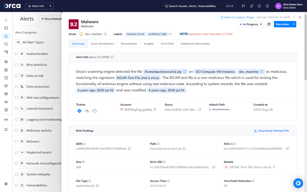This screenshot has height=192, width=307.
Task: Check the Data protection checkbox
Action: [x=16, y=86]
